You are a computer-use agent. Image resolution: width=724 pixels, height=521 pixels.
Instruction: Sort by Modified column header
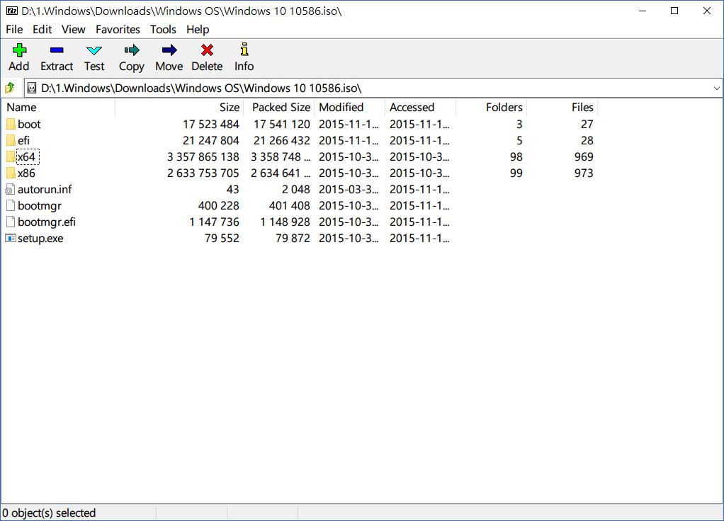point(350,107)
